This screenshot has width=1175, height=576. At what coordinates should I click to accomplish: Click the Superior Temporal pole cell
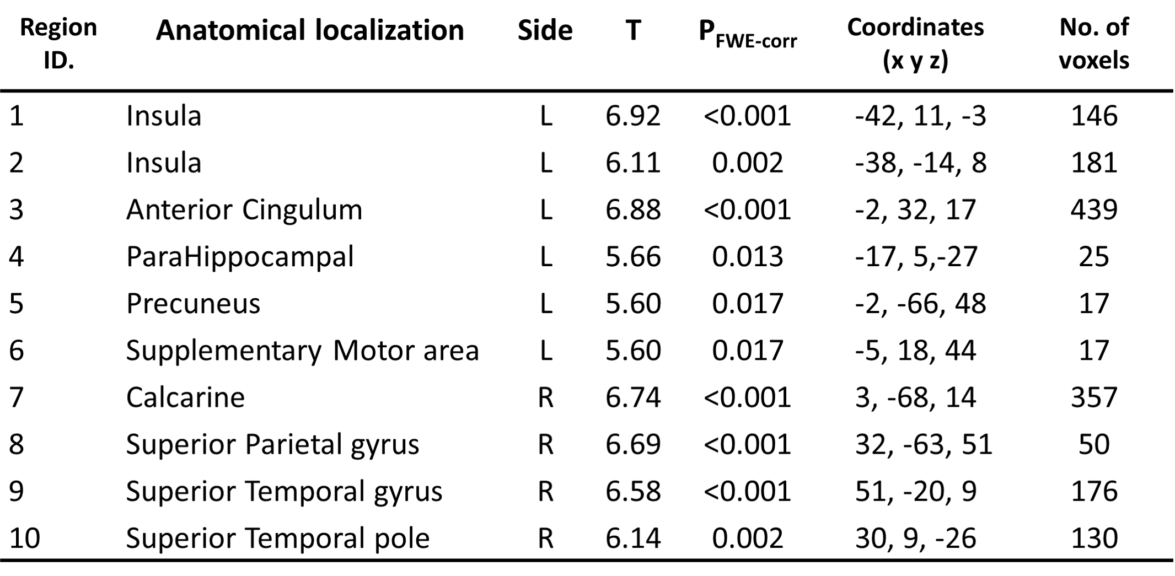[x=277, y=538]
